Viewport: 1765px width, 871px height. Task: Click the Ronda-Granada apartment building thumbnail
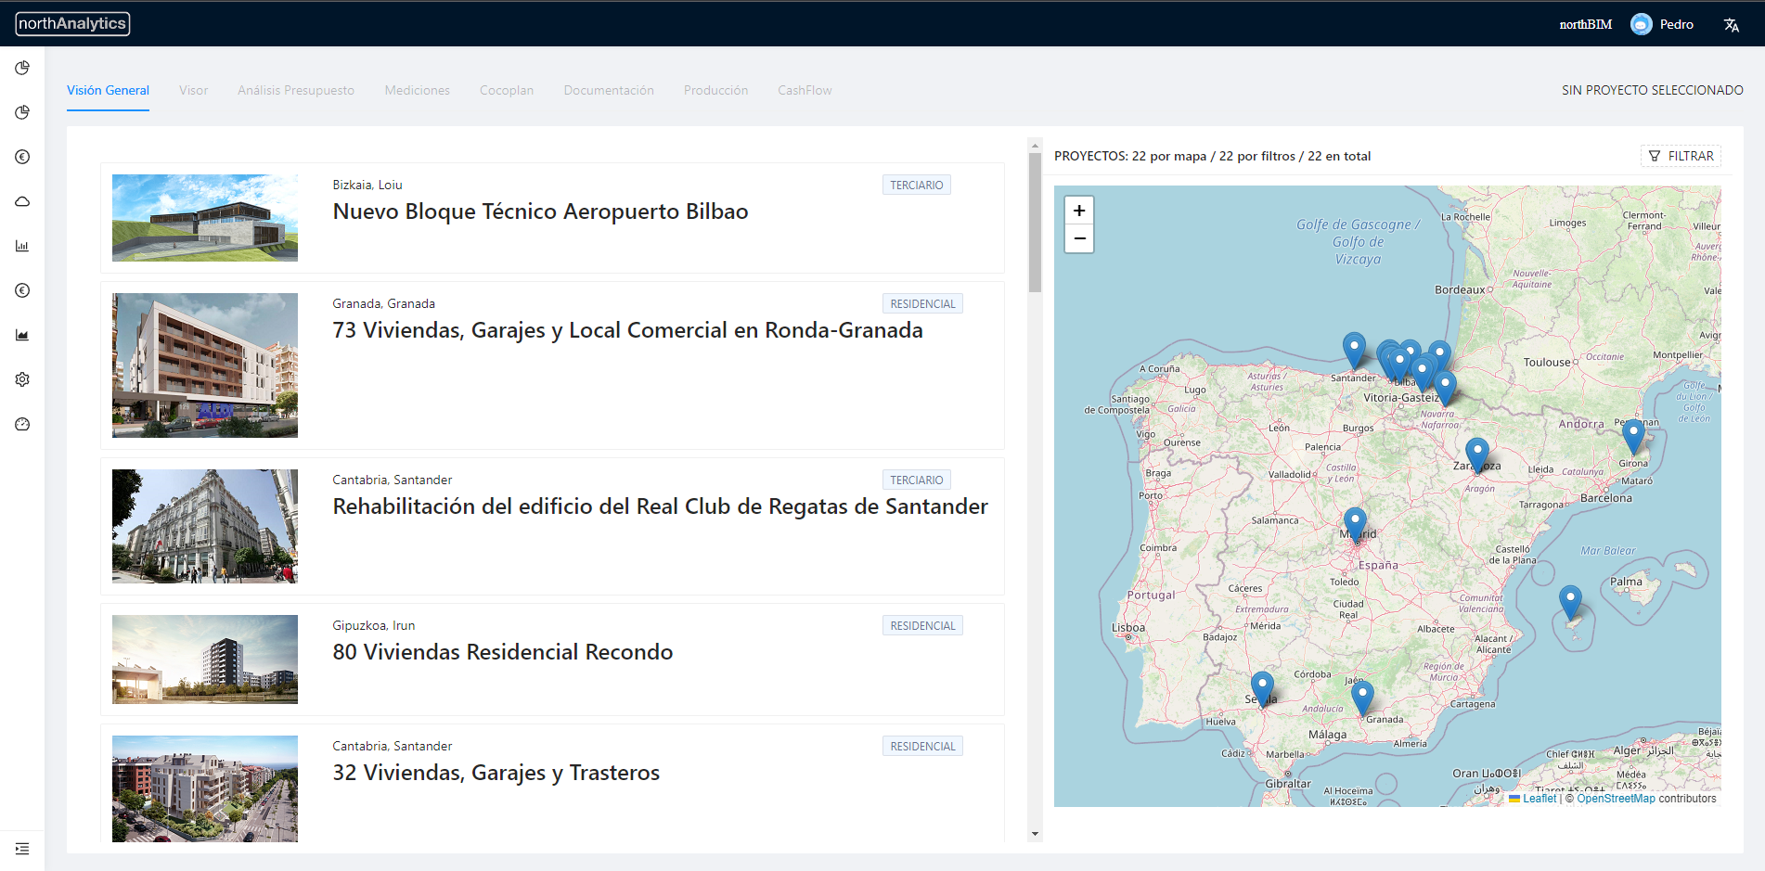pyautogui.click(x=205, y=365)
